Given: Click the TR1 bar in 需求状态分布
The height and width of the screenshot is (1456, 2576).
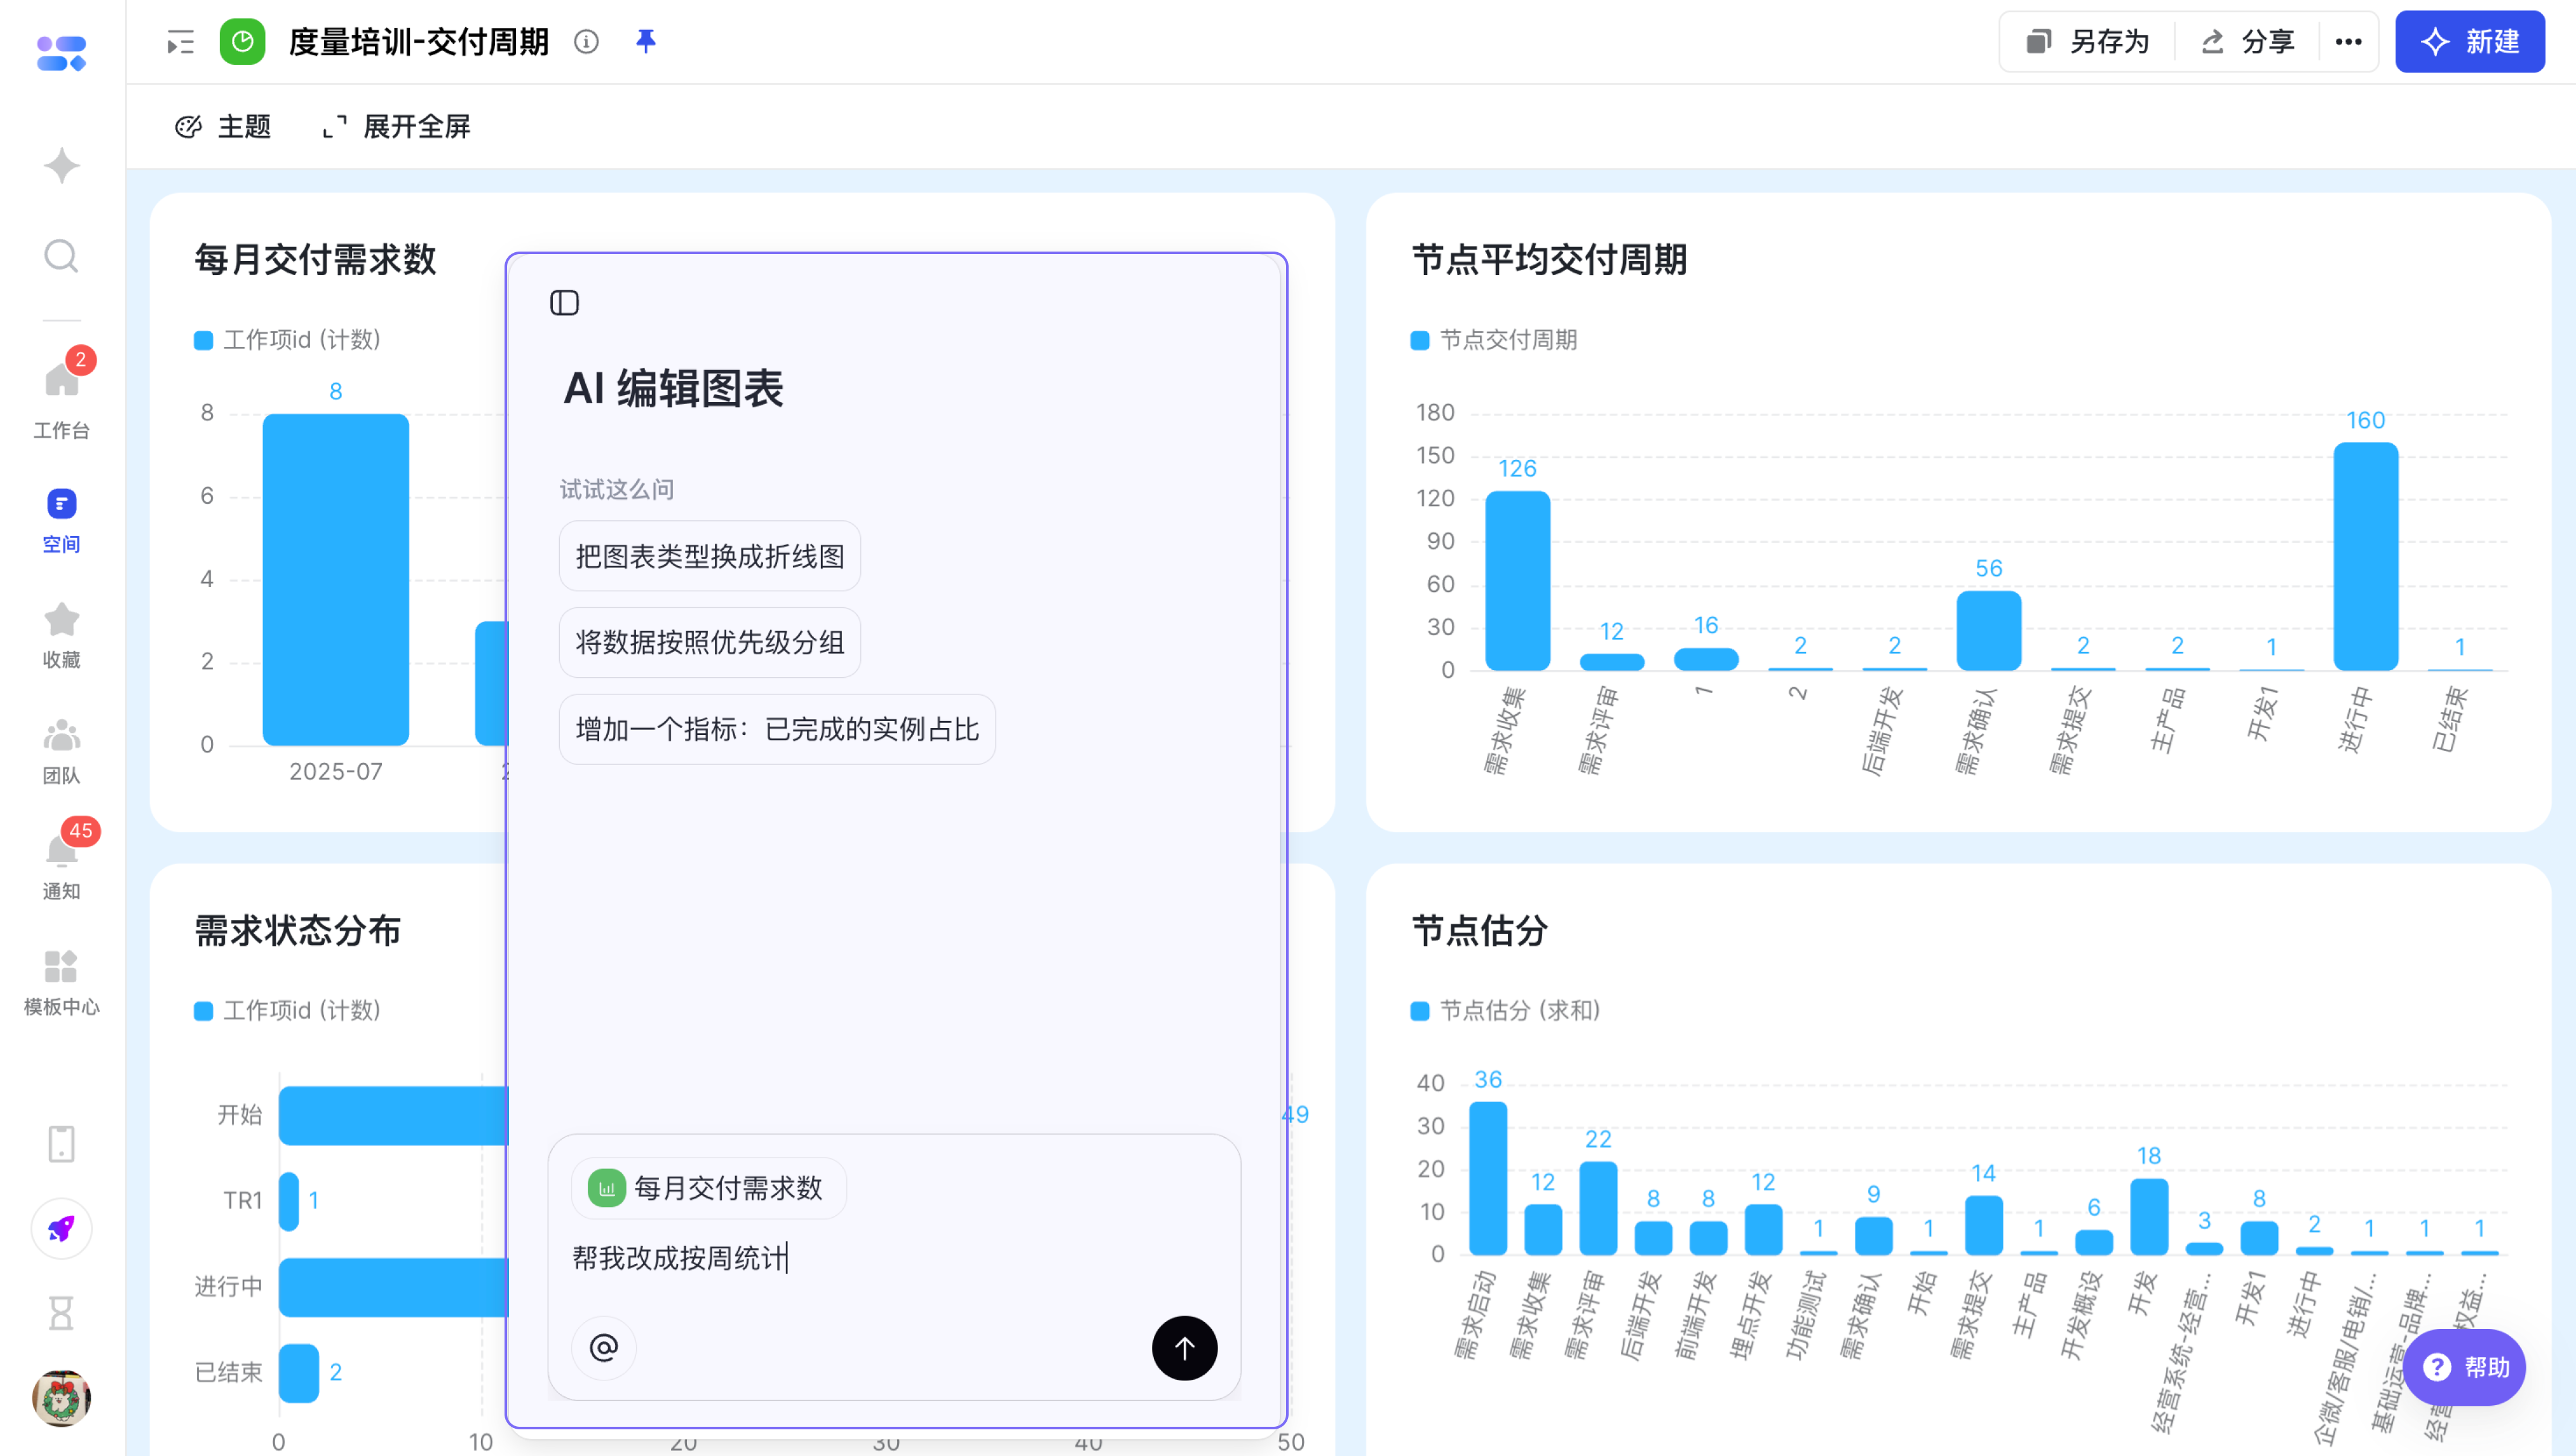Looking at the screenshot, I should click(289, 1201).
